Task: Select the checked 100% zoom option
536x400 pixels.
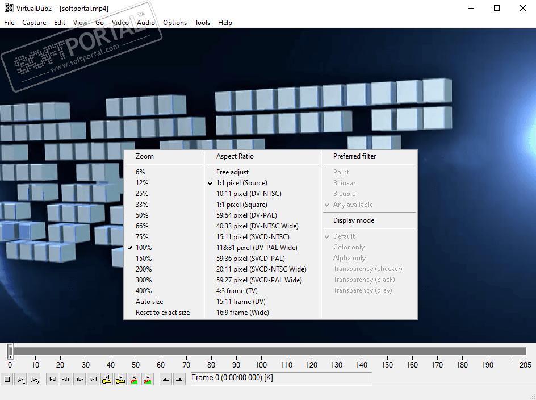Action: (164, 248)
